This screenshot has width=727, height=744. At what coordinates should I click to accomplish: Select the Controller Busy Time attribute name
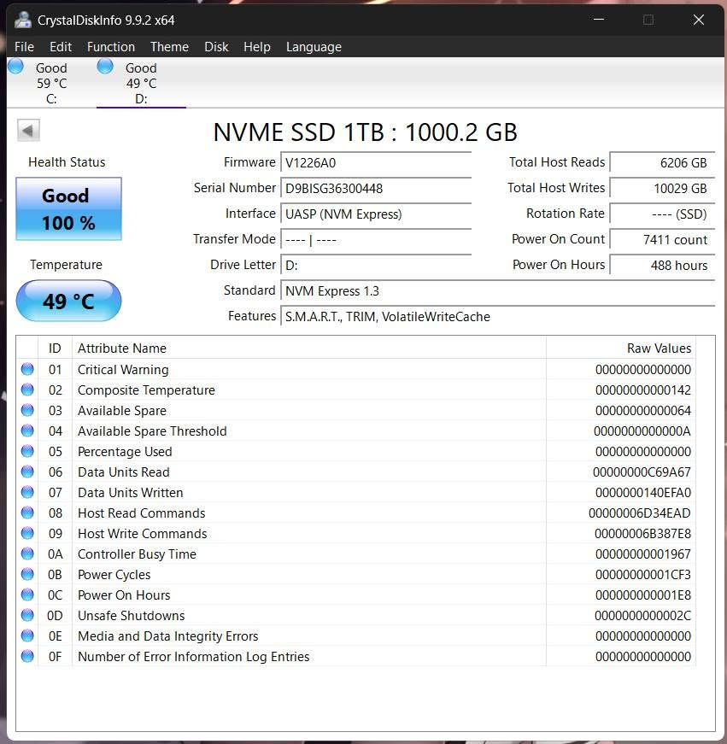tap(137, 554)
